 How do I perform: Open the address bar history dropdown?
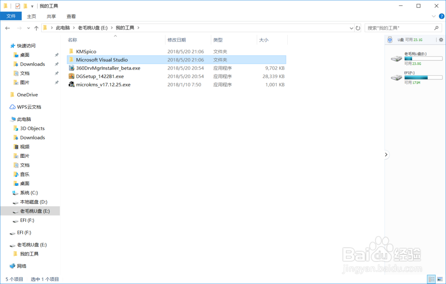(x=351, y=28)
